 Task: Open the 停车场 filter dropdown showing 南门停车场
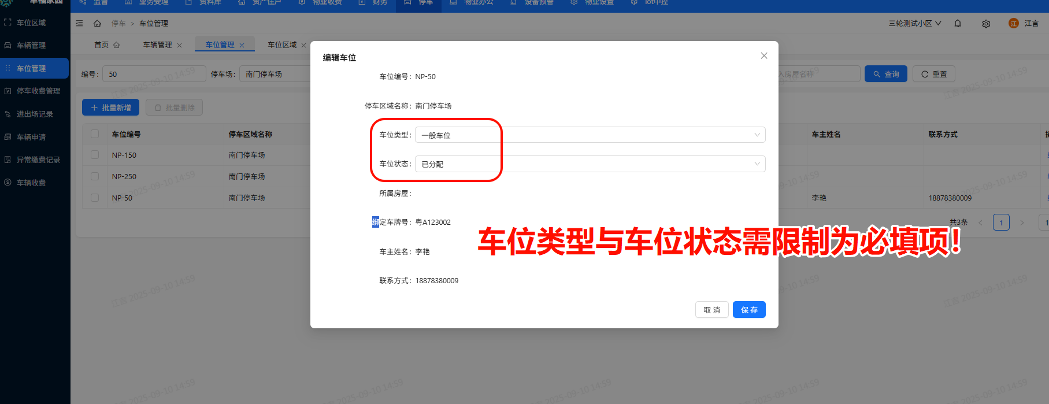(x=275, y=74)
